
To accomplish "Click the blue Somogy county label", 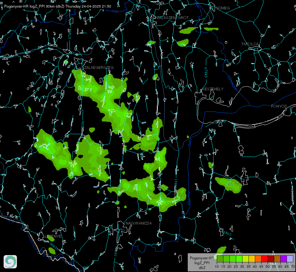I will pos(189,199).
